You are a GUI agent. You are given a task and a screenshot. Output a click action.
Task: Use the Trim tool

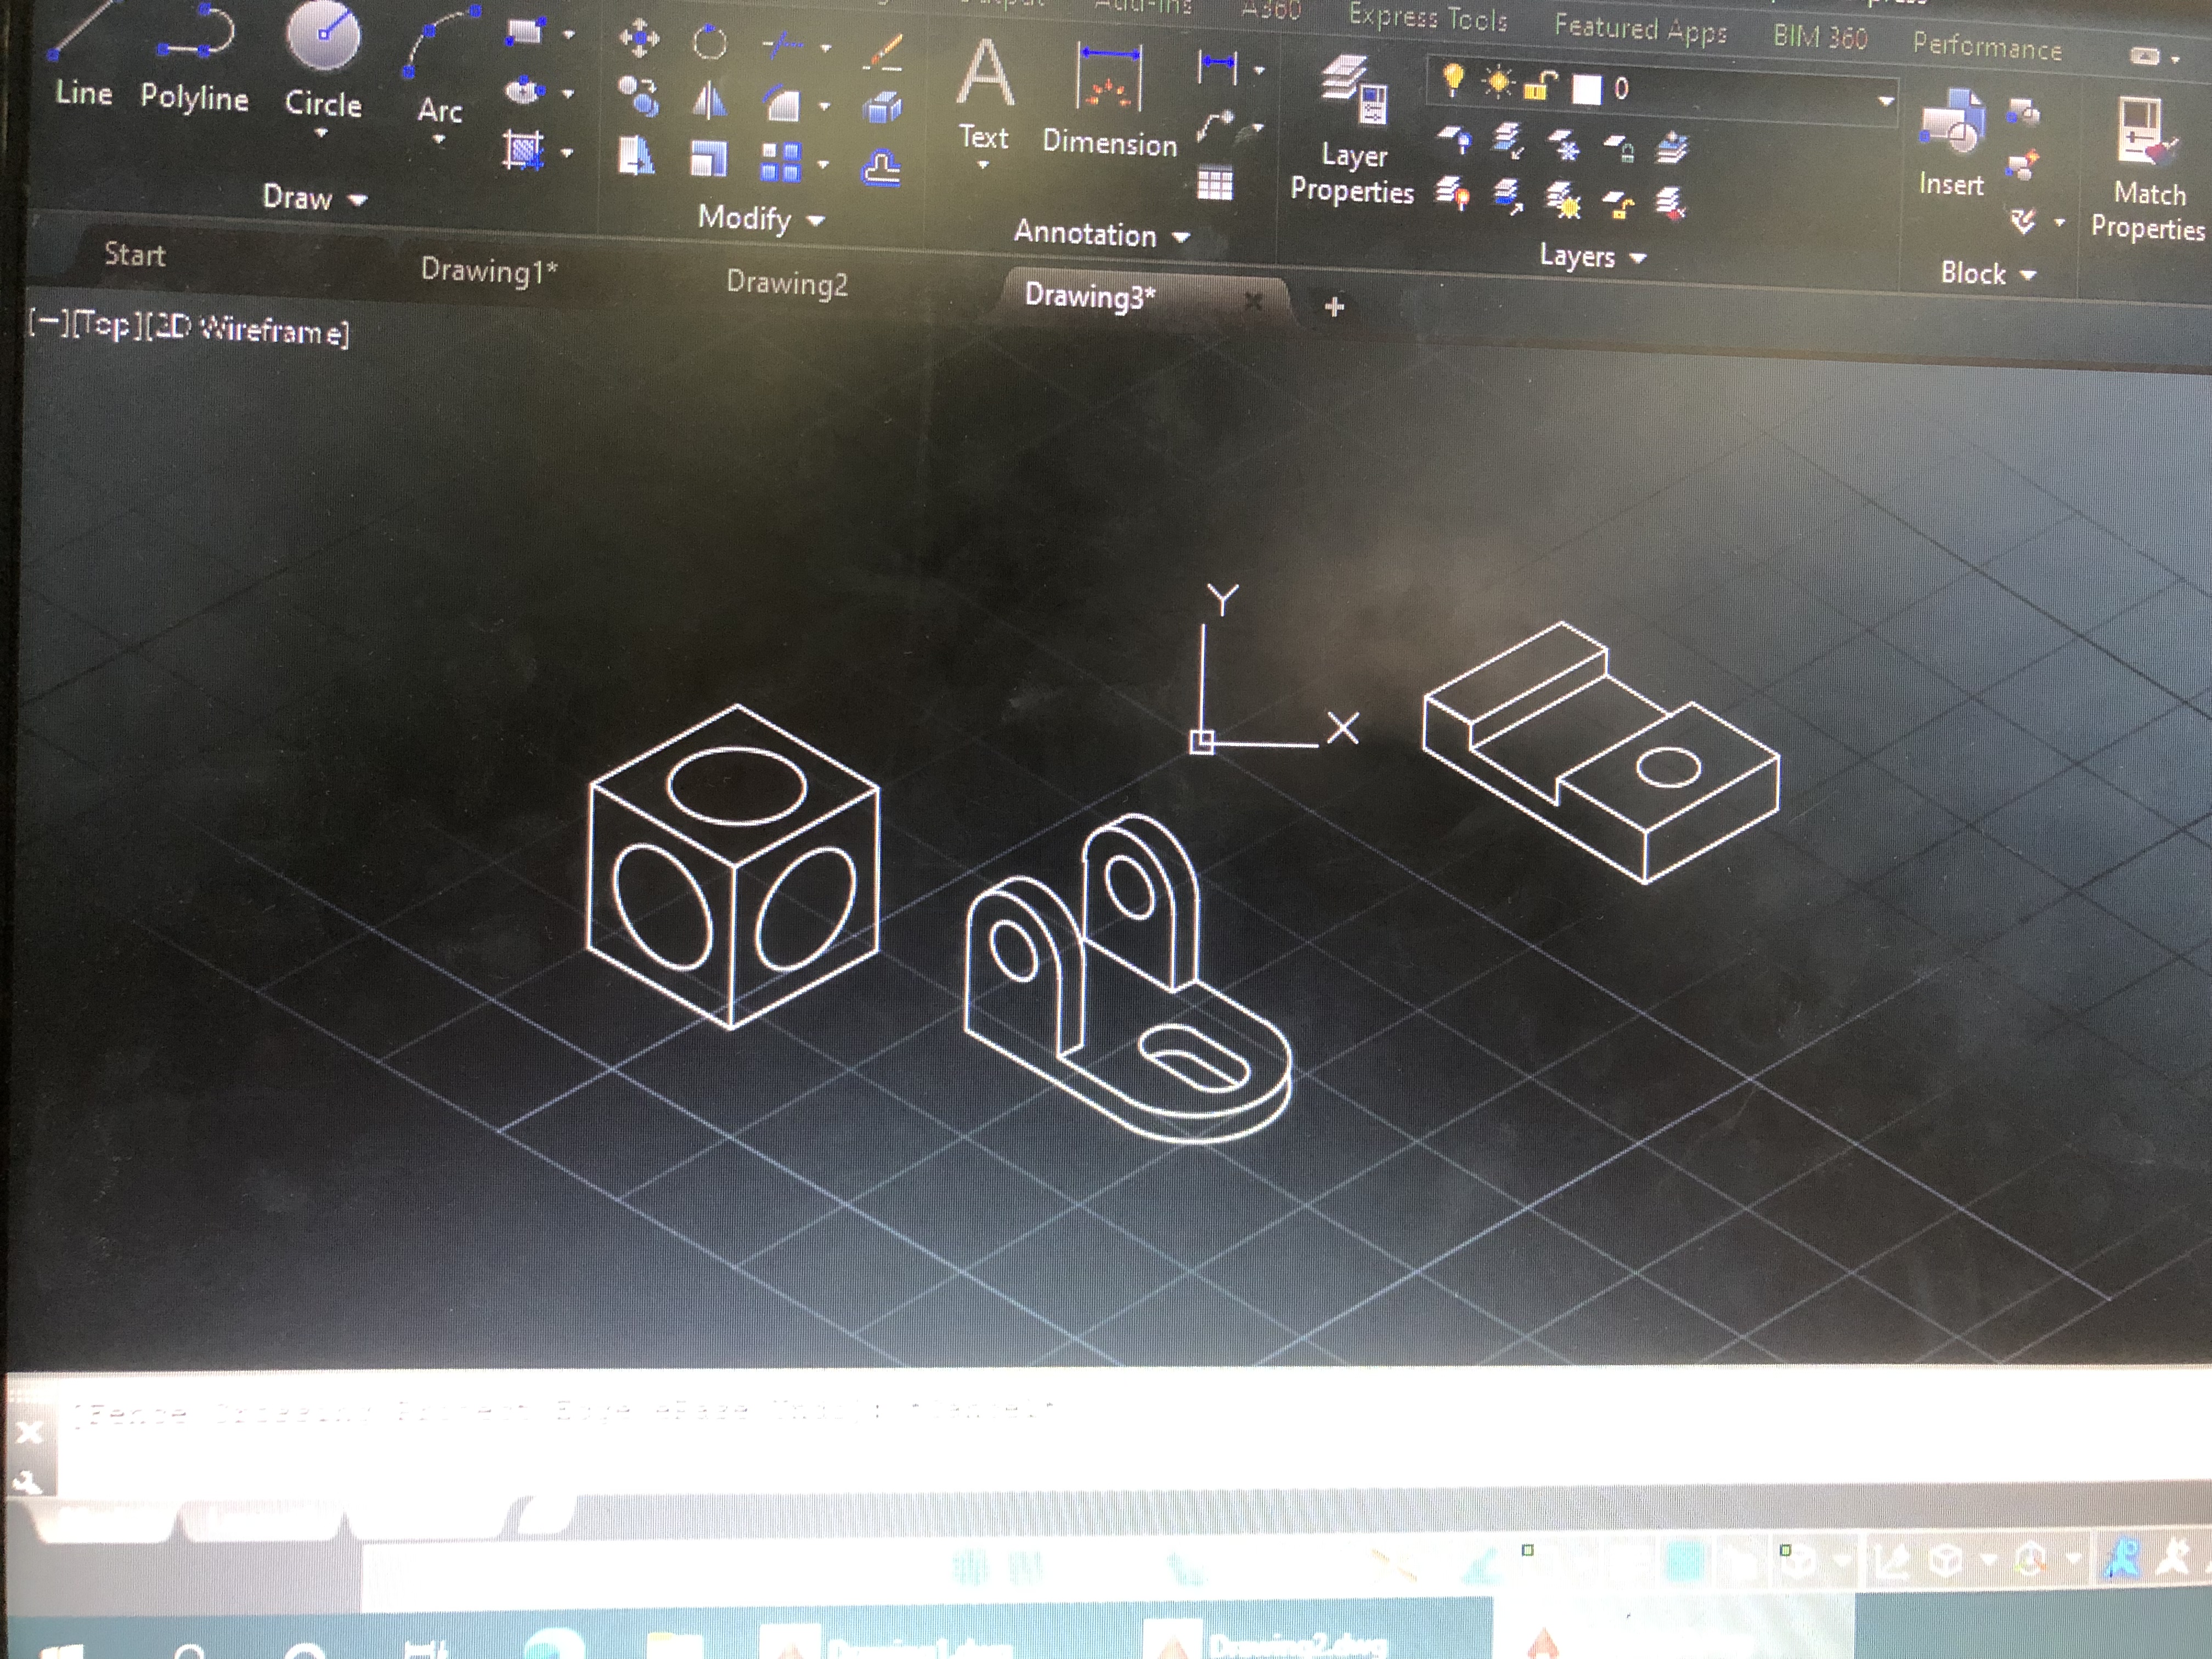click(781, 44)
